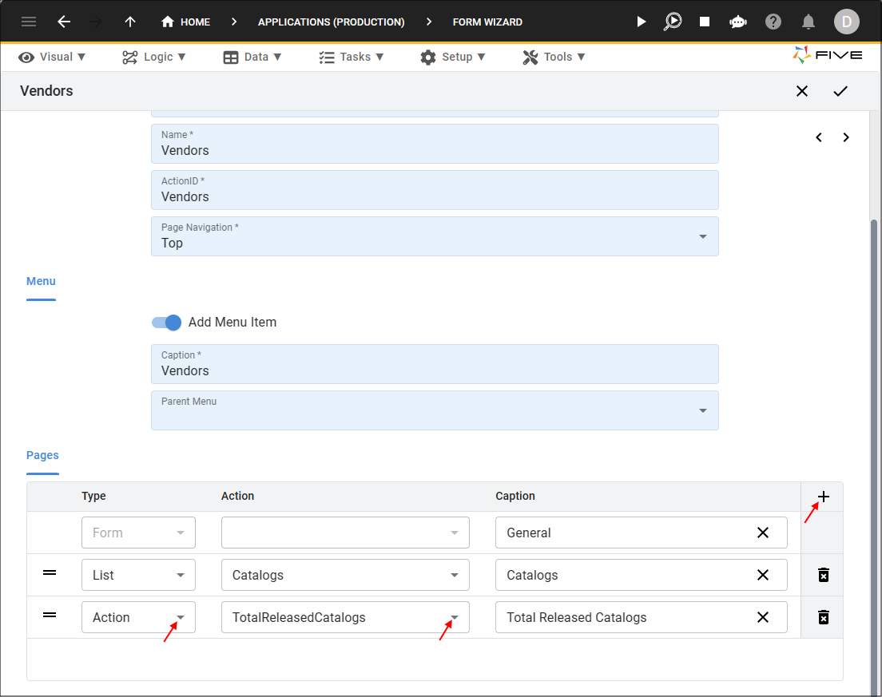
Task: Stop the running application
Action: coord(705,22)
